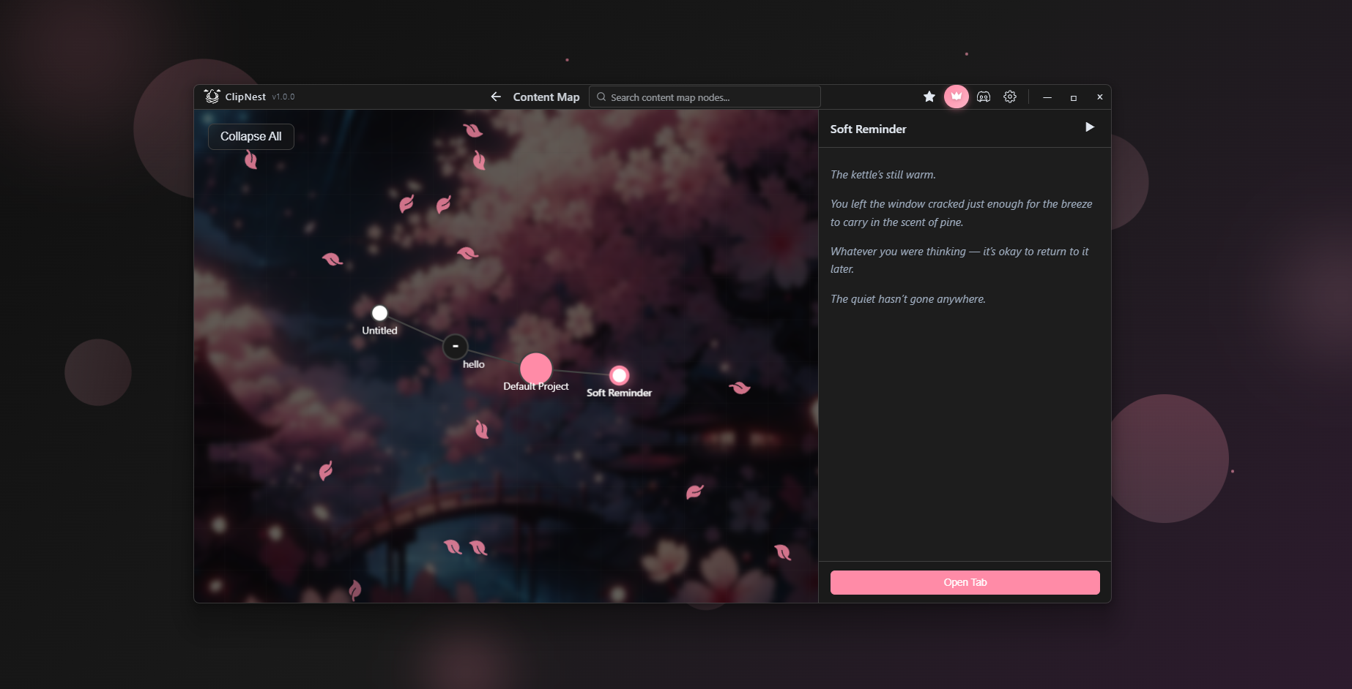Close the ClipNest window

pos(1099,97)
